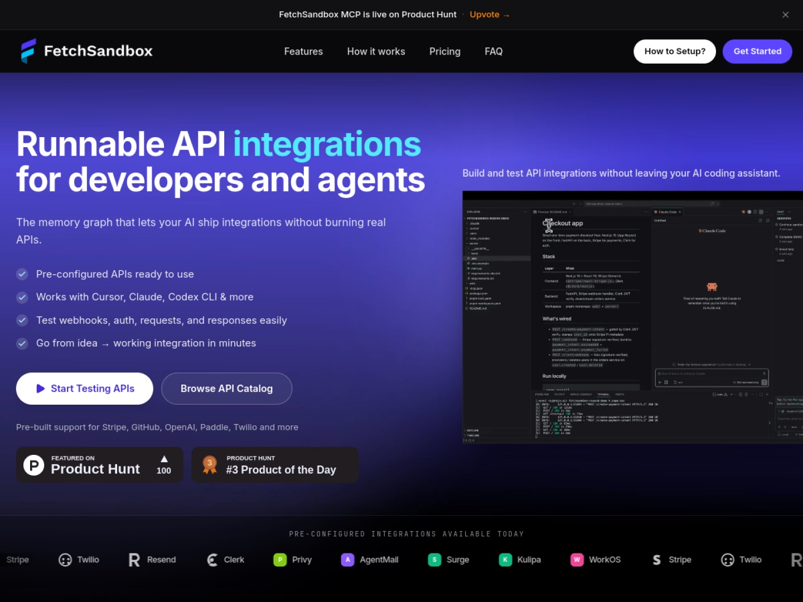Open the Pricing nav link

tap(444, 51)
